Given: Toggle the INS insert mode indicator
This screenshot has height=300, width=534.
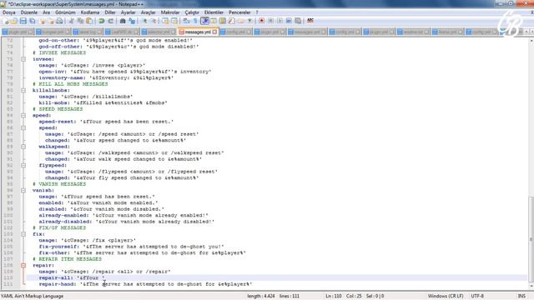Looking at the screenshot, I should tap(521, 297).
